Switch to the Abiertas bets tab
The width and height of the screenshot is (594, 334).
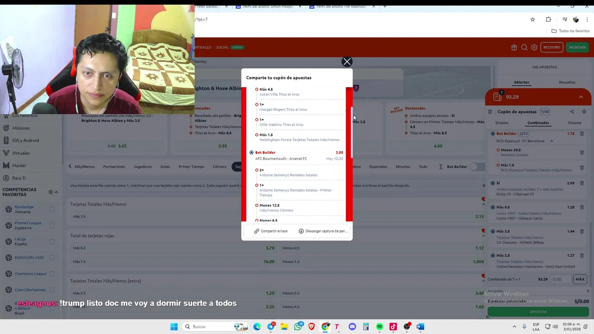[x=521, y=82]
